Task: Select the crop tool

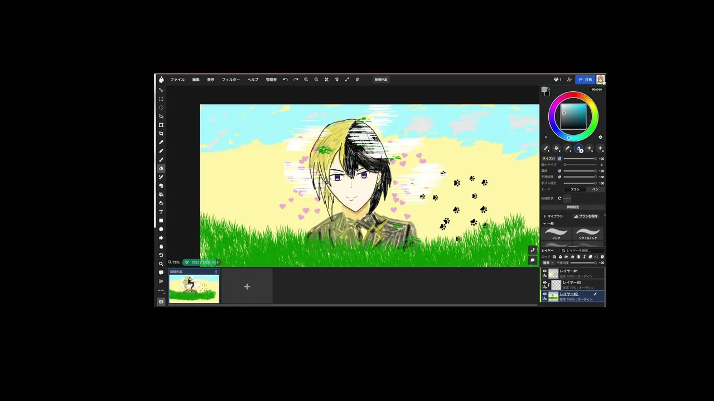Action: (161, 134)
